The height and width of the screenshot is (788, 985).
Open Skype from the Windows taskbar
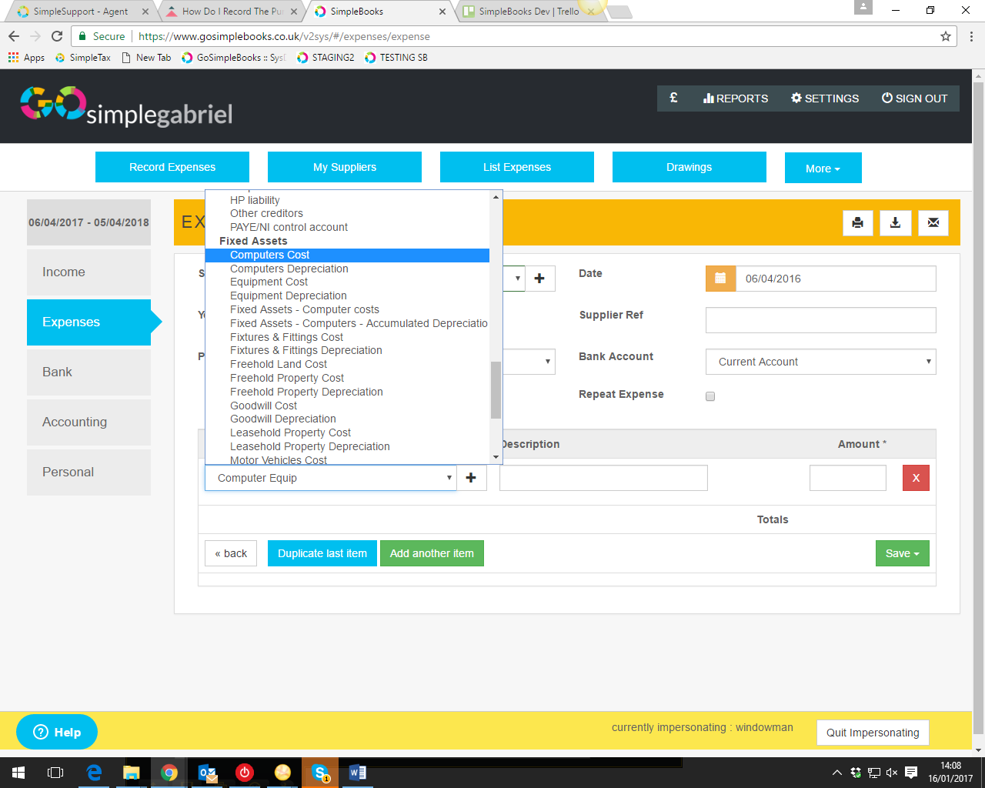(x=320, y=773)
